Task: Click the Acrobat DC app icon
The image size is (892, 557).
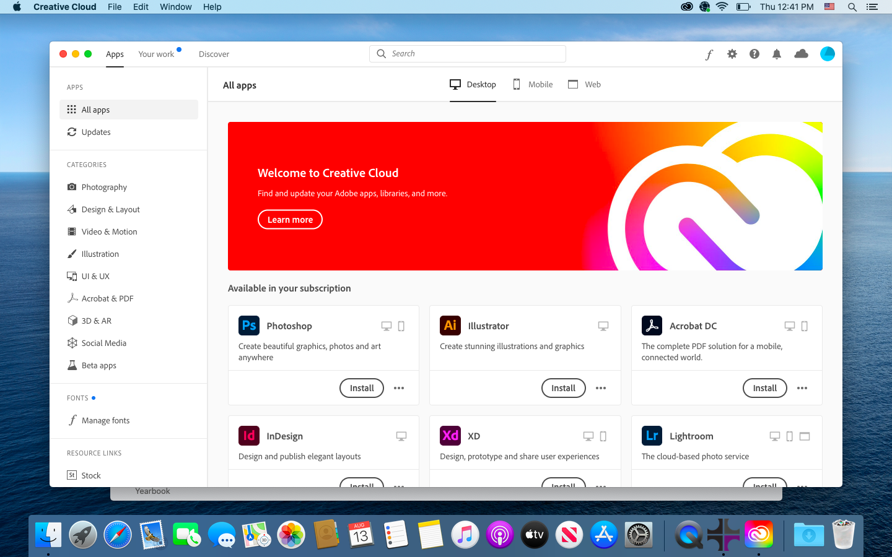Action: 652,326
